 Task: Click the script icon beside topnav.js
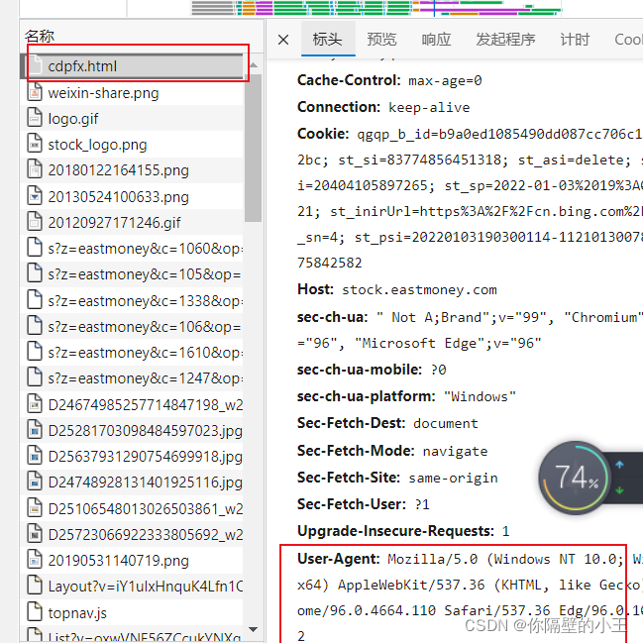(x=35, y=611)
